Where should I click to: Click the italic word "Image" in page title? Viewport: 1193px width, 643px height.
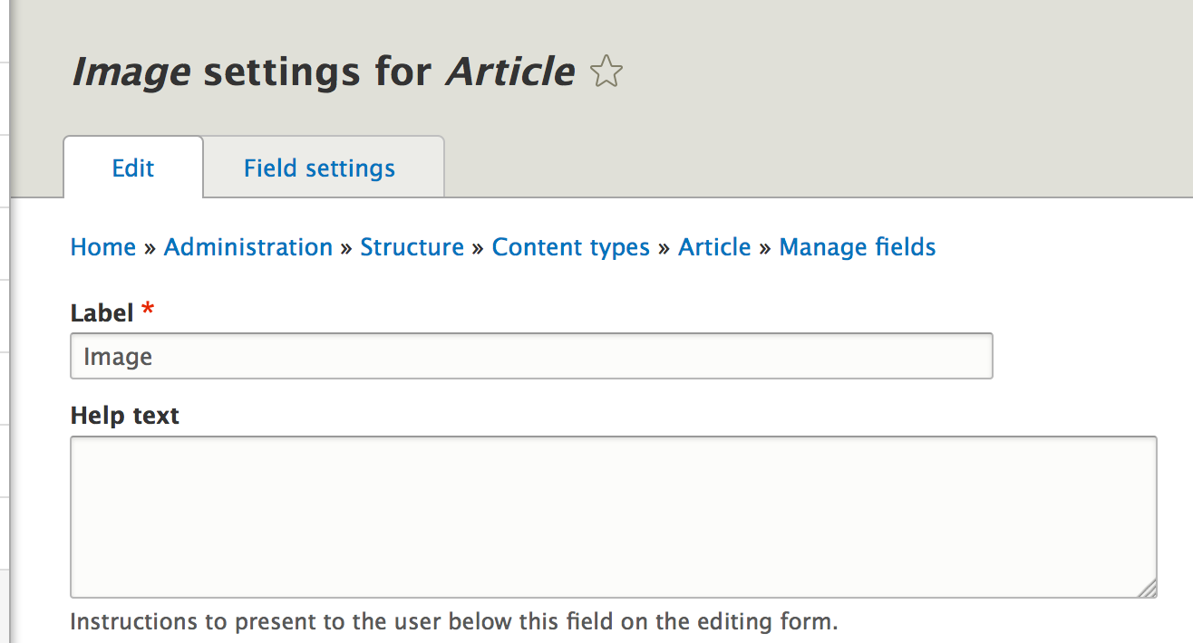pyautogui.click(x=131, y=72)
